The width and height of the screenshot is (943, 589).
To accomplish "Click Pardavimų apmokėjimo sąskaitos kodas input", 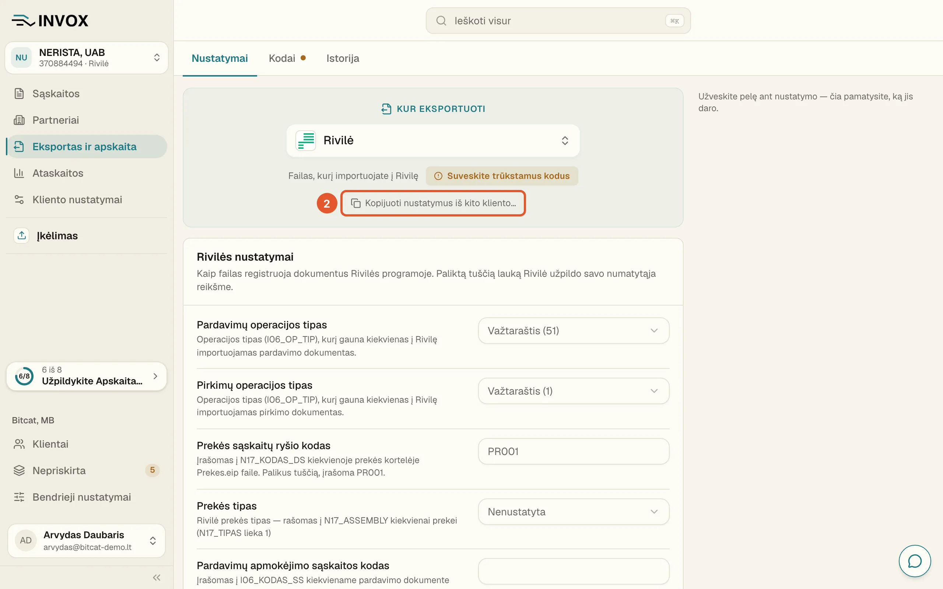I will point(574,571).
